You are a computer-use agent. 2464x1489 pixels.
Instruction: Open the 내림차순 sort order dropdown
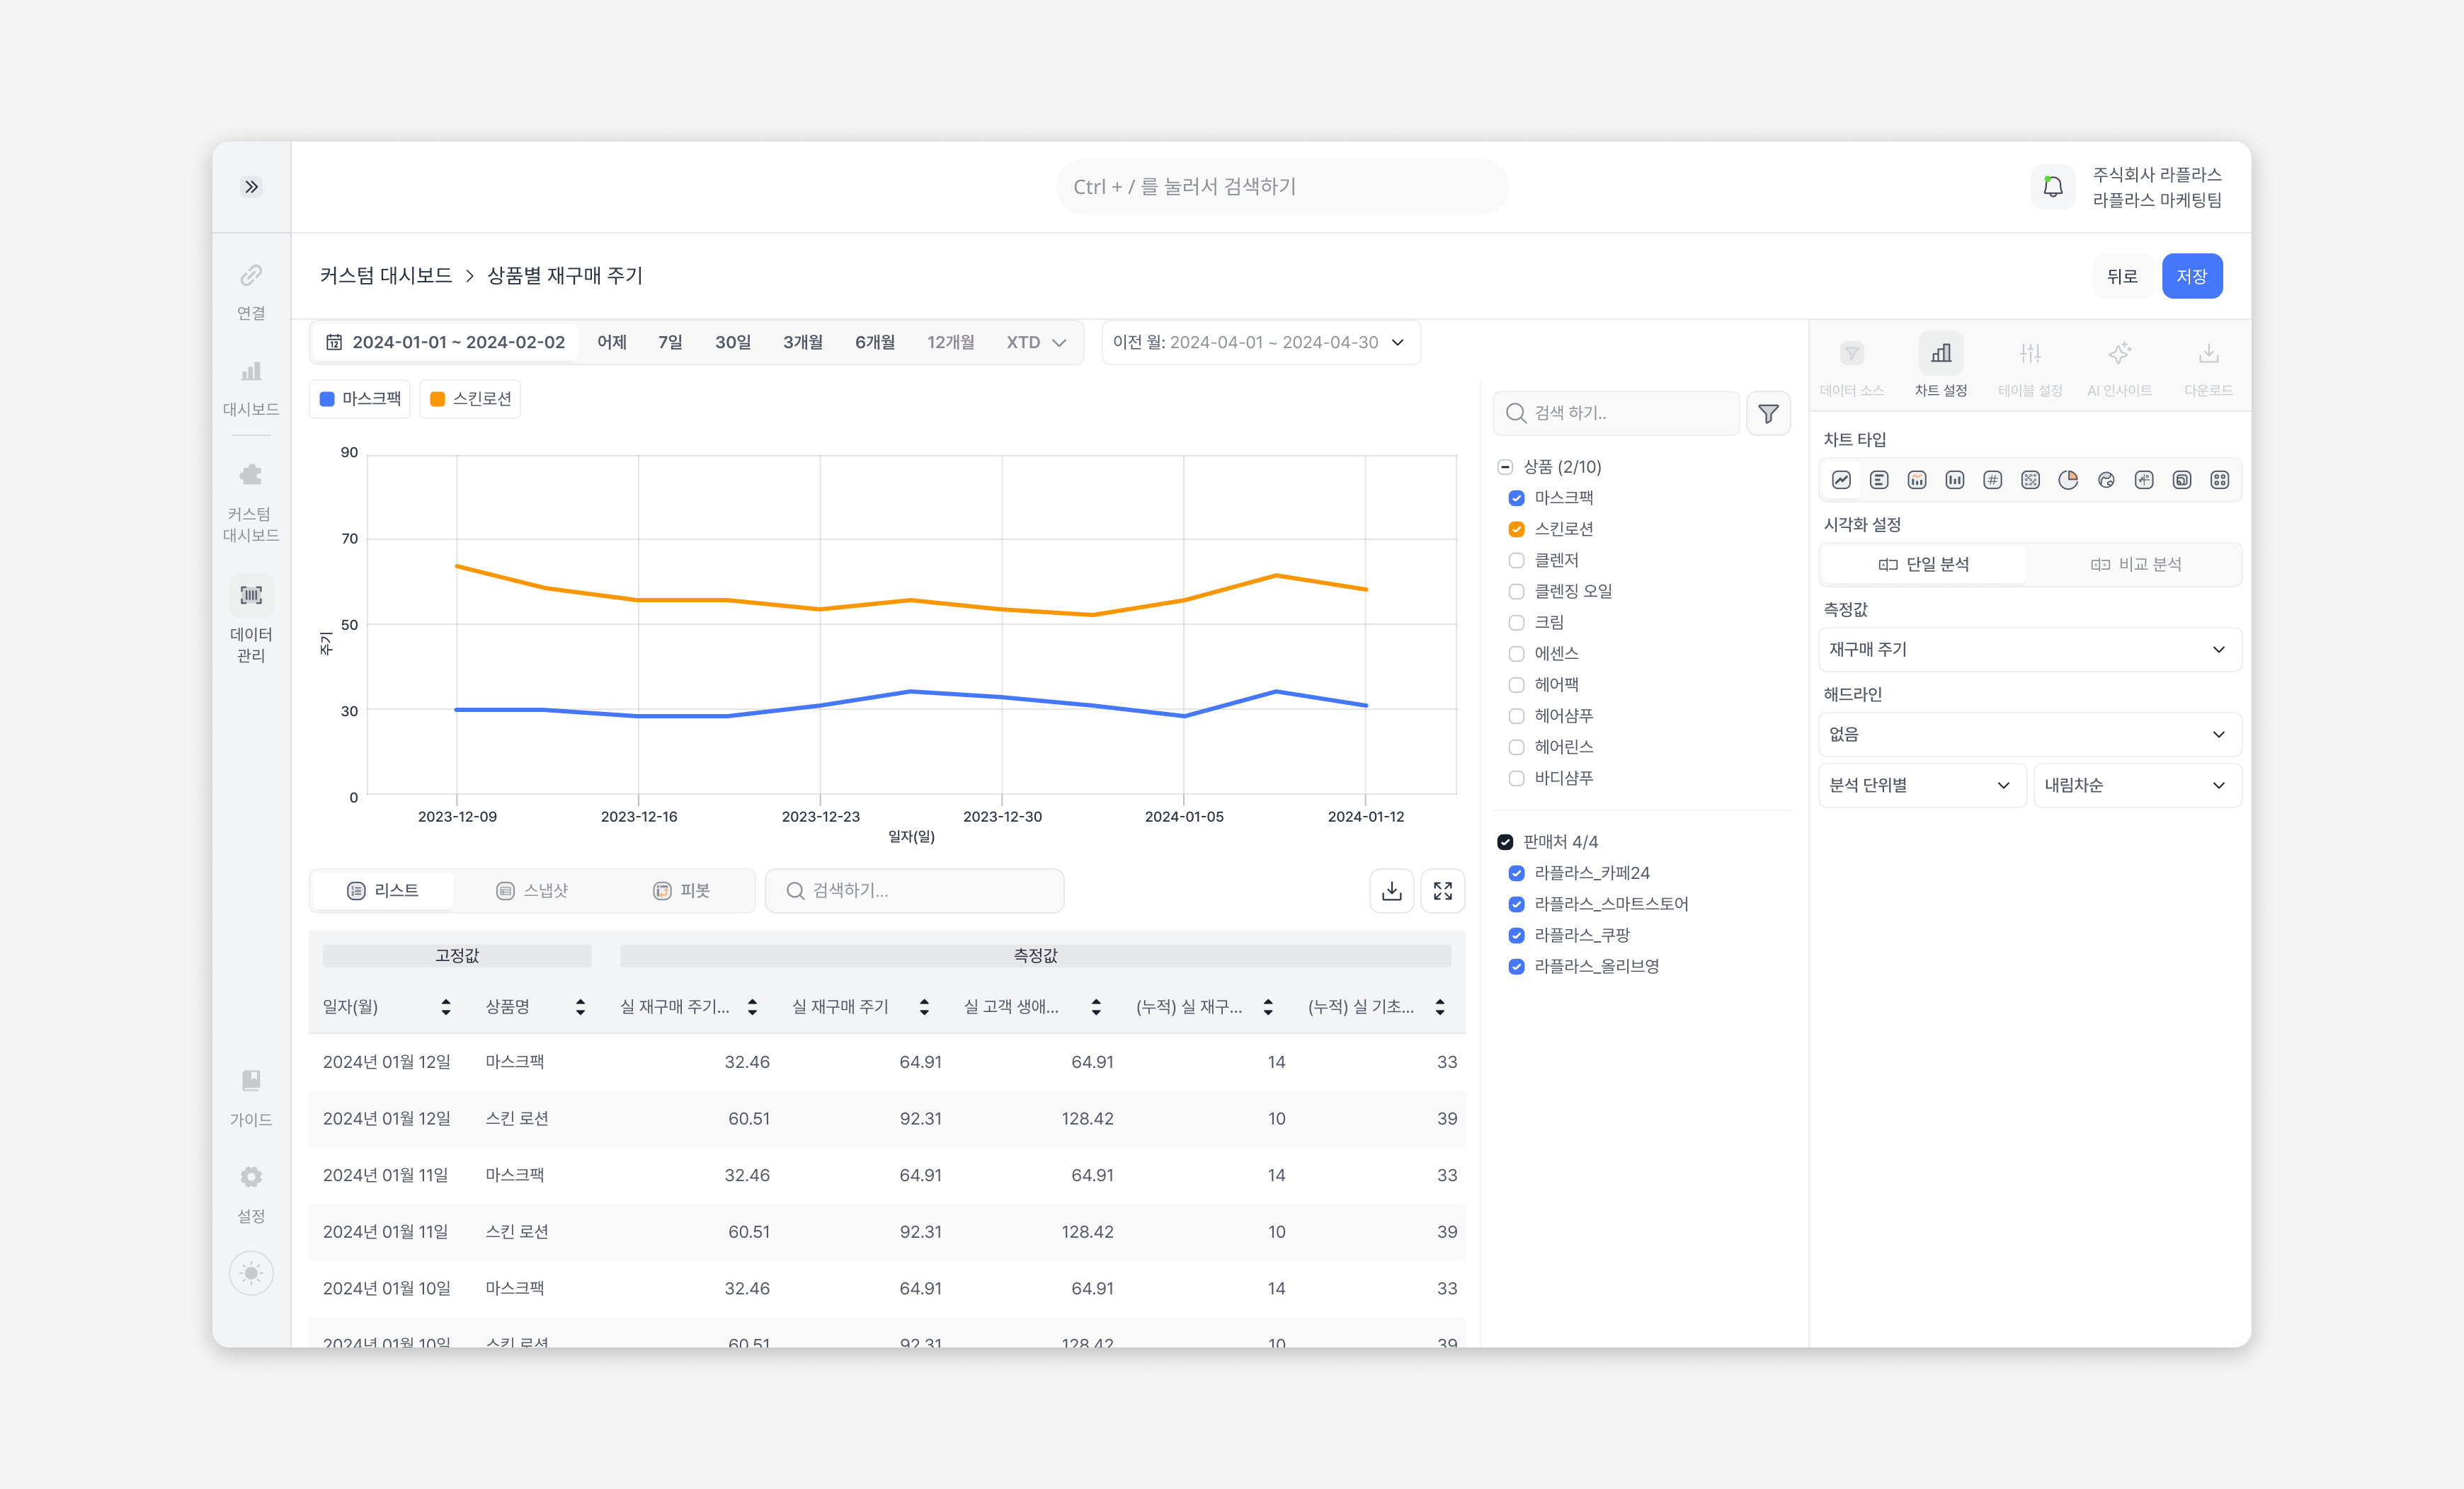click(x=2137, y=786)
